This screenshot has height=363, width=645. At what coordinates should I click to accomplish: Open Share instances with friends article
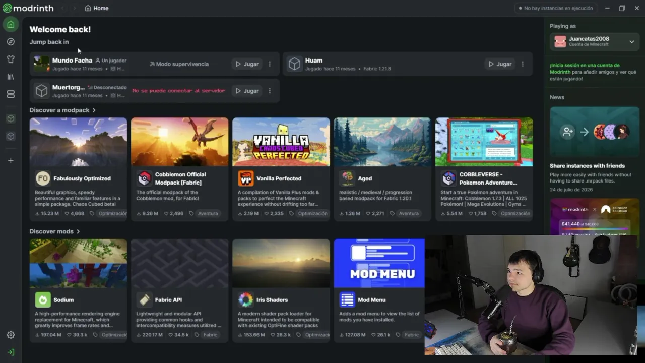(x=587, y=166)
